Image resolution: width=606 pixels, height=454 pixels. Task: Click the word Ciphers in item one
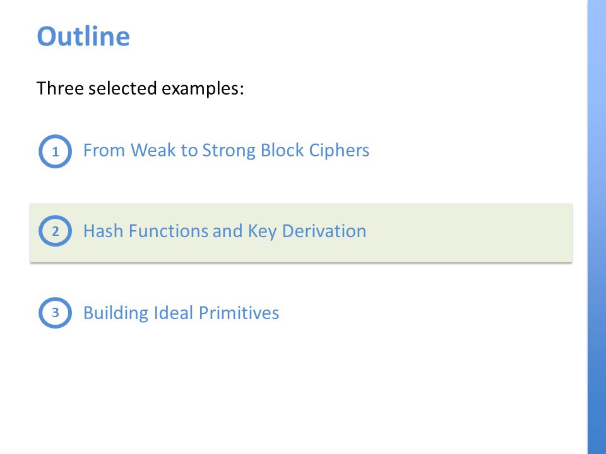tap(339, 151)
